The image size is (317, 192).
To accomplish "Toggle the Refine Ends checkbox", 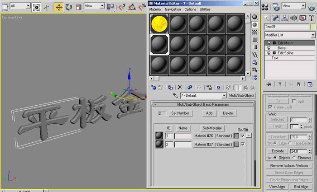I will pos(270,107).
